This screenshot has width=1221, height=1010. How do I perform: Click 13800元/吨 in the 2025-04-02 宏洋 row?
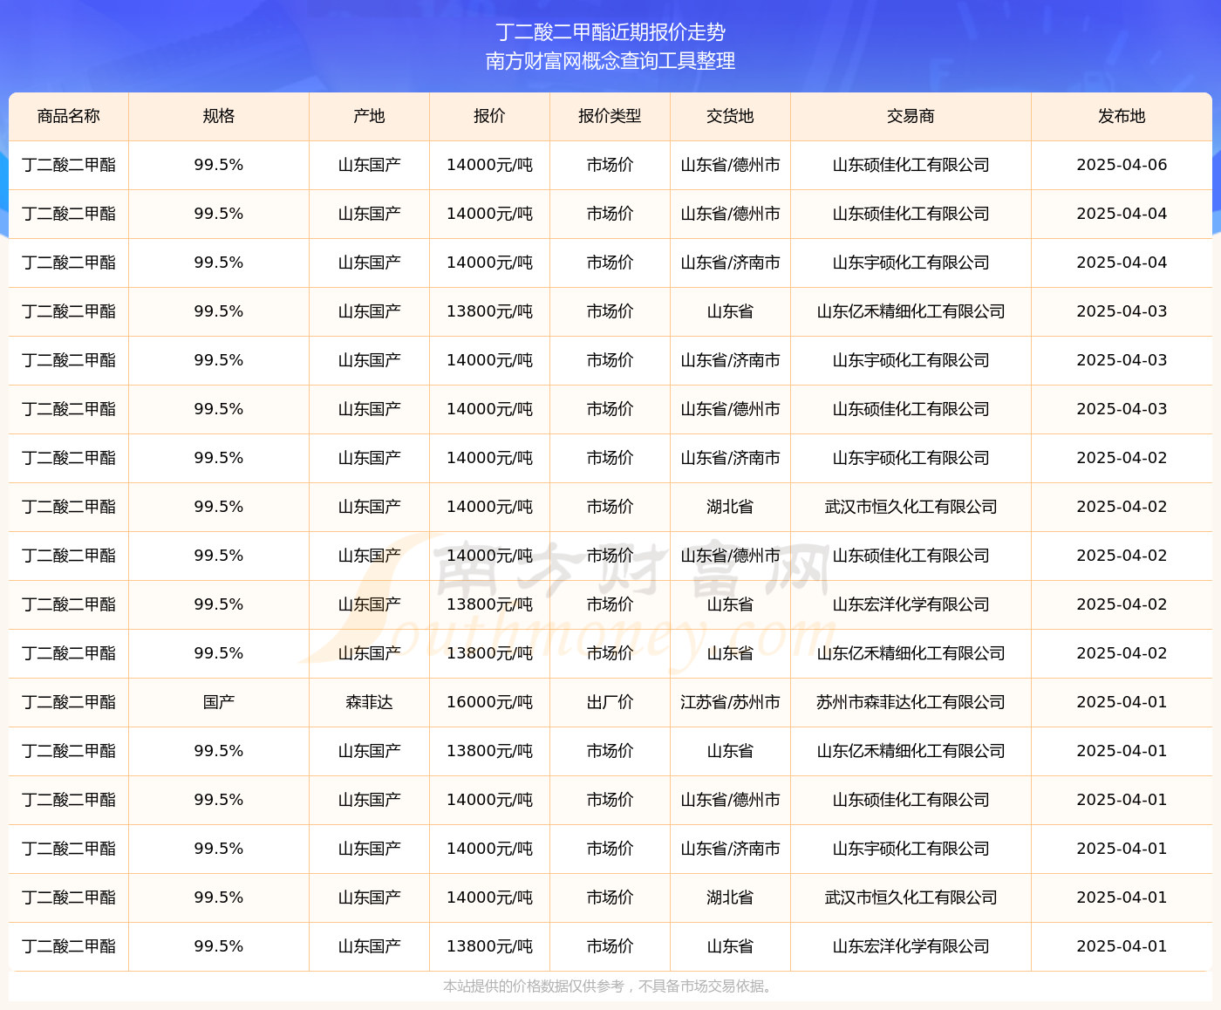pyautogui.click(x=489, y=604)
